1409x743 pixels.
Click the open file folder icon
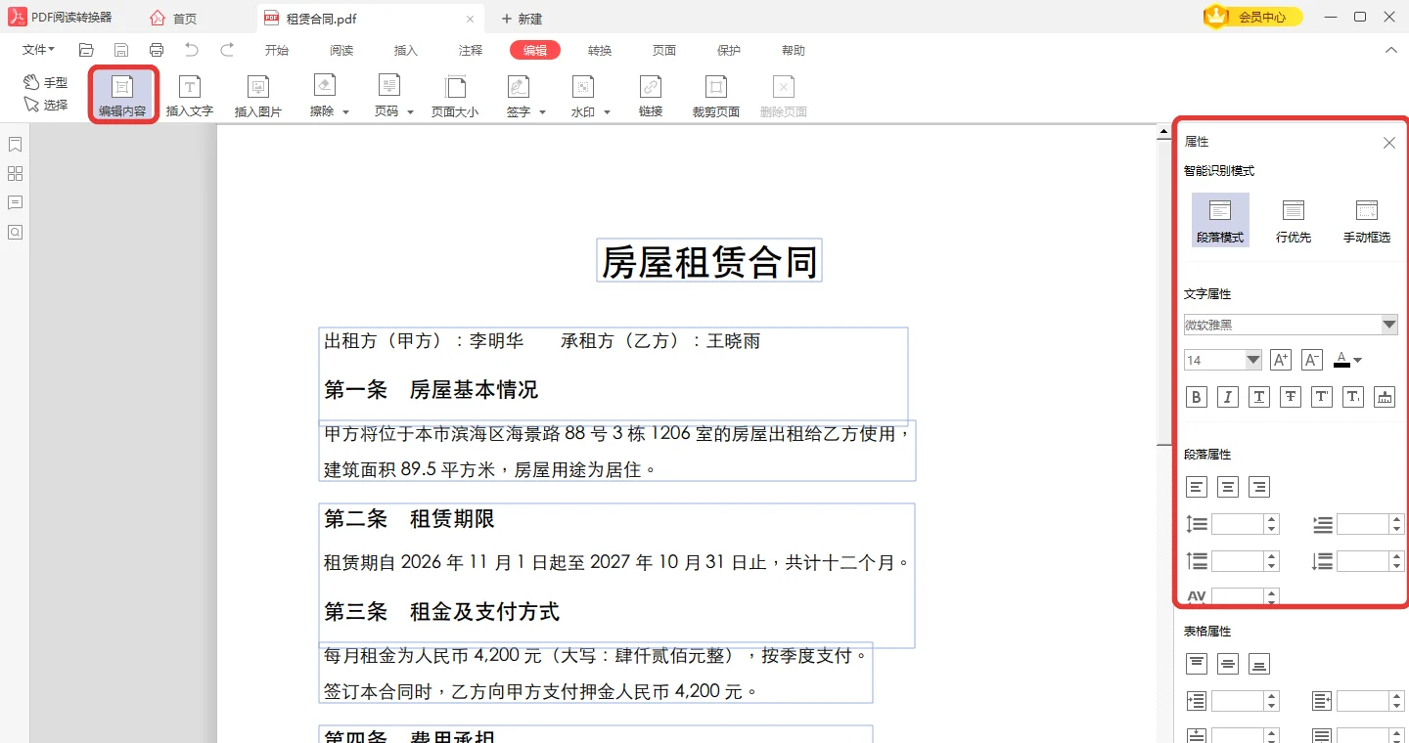(x=86, y=50)
